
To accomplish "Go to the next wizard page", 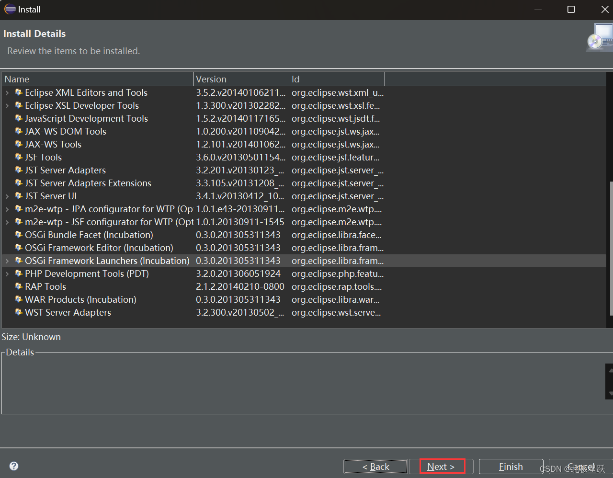I will point(442,467).
